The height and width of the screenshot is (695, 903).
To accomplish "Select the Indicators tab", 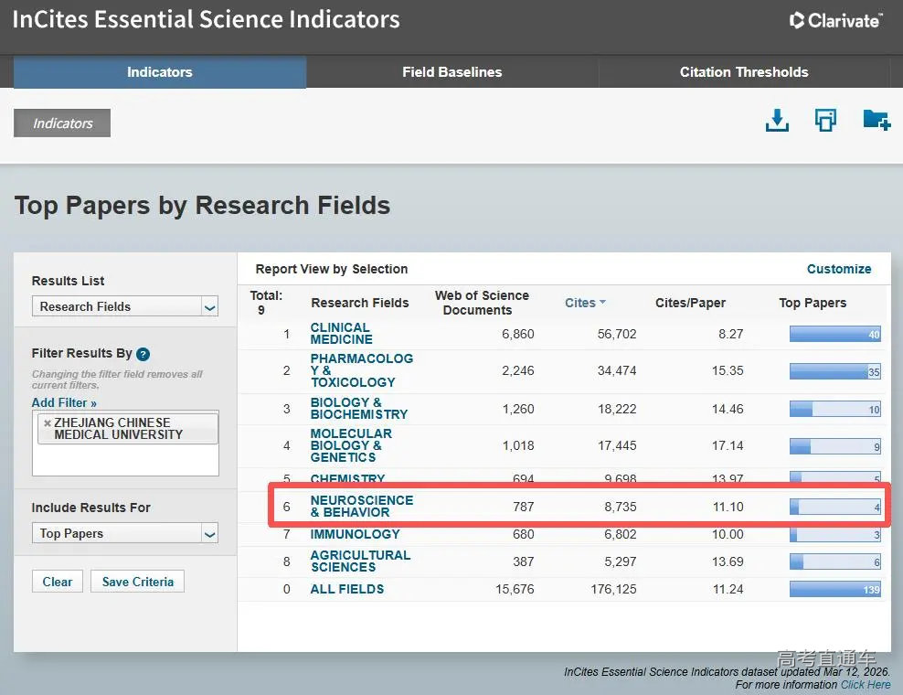I will coord(159,72).
